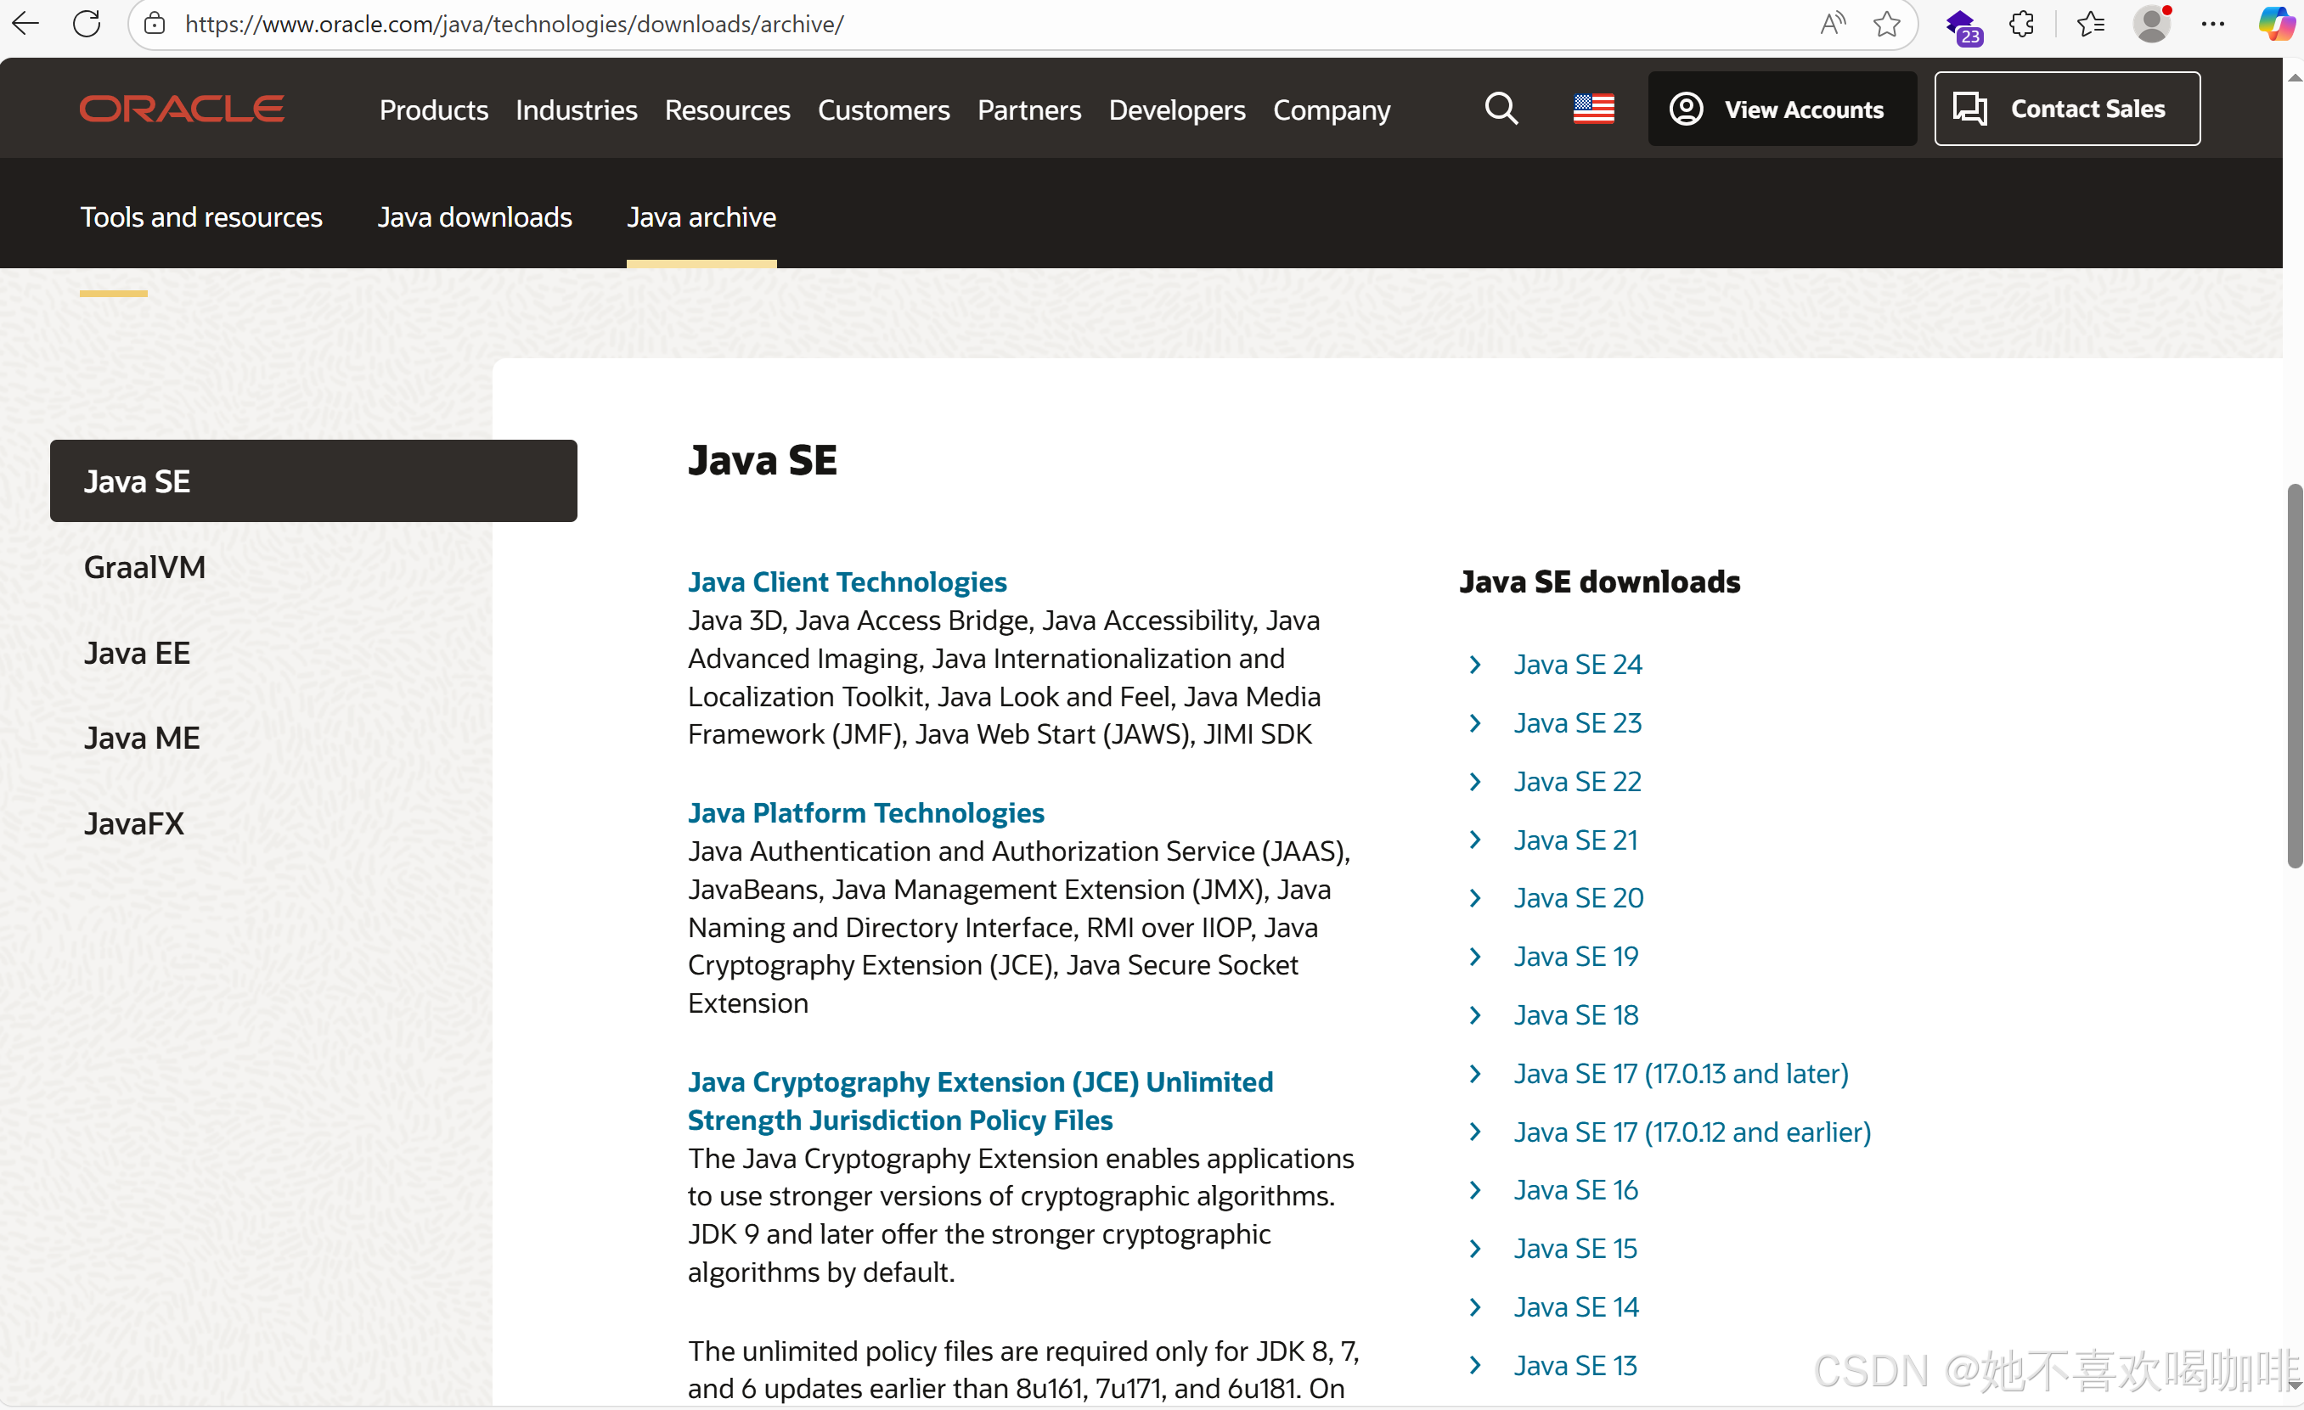2304x1410 pixels.
Task: Add page to favorites star icon
Action: 1886,24
